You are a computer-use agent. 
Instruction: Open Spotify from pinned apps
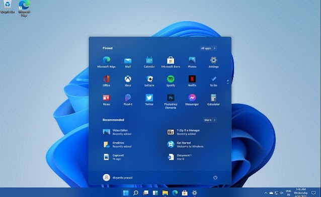point(171,81)
